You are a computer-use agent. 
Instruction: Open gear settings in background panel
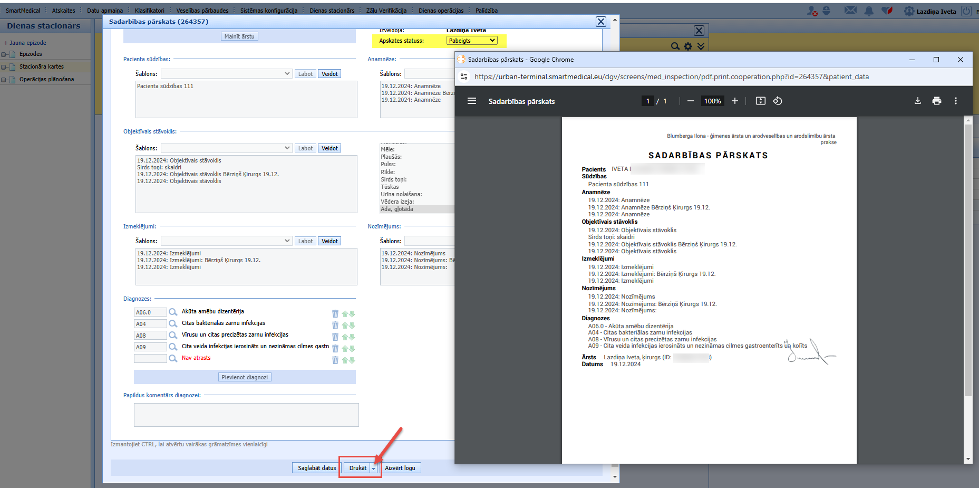688,46
